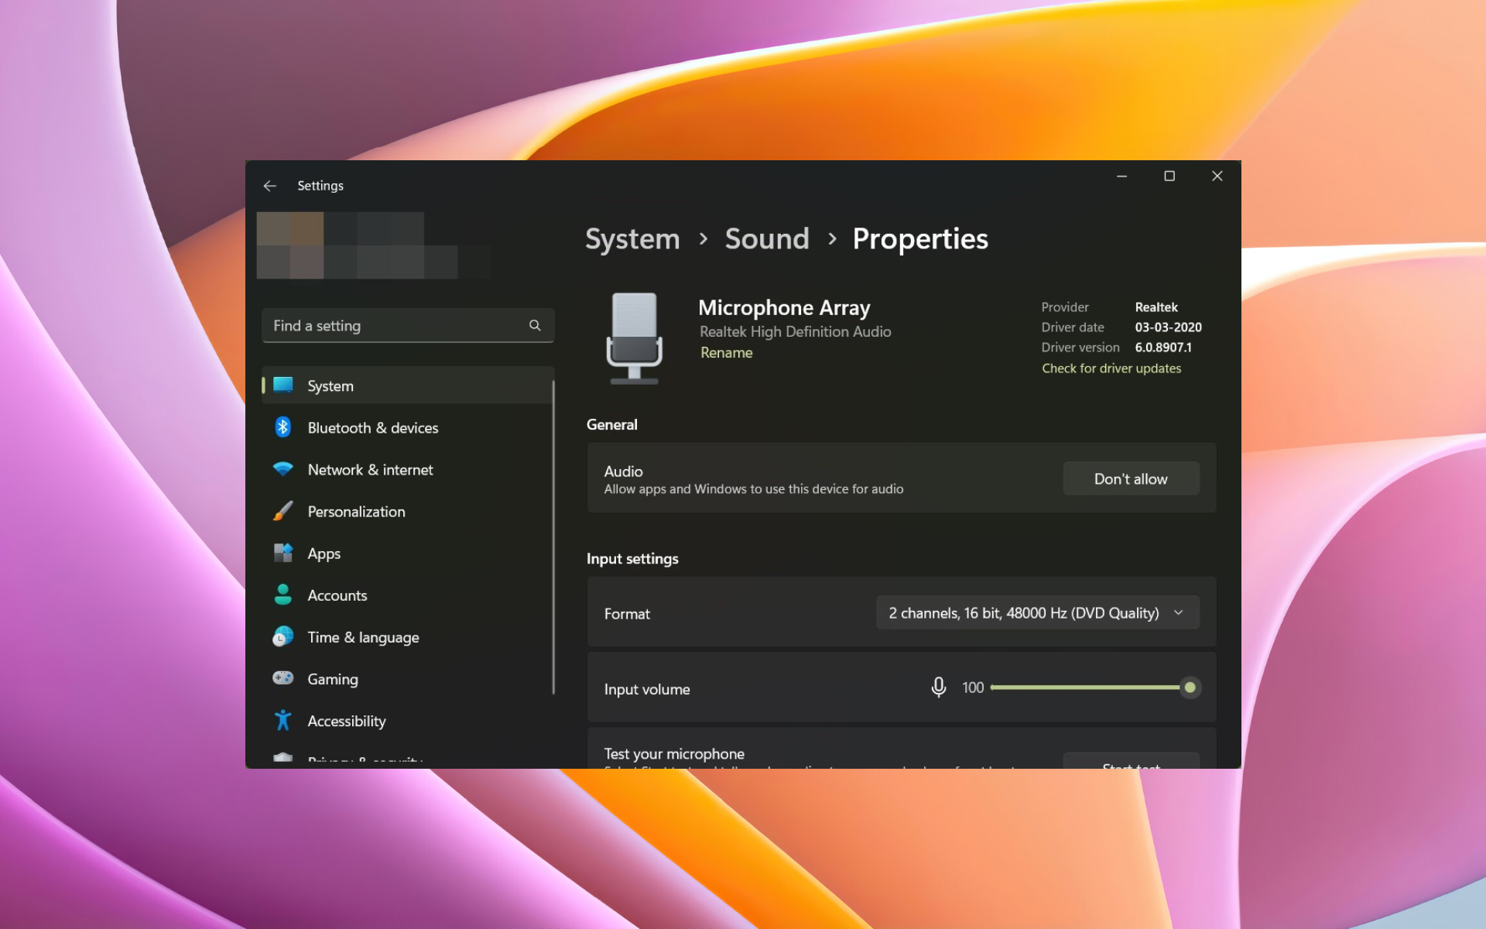Click the blurred user profile area
The image size is (1486, 929).
tap(374, 245)
